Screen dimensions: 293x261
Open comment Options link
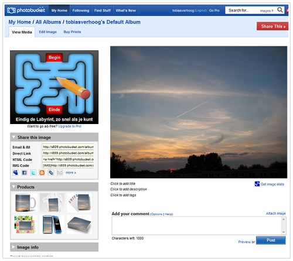click(x=157, y=214)
